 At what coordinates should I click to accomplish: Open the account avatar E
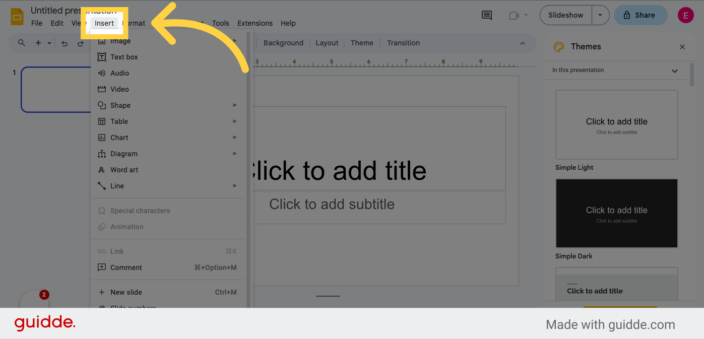pos(685,15)
